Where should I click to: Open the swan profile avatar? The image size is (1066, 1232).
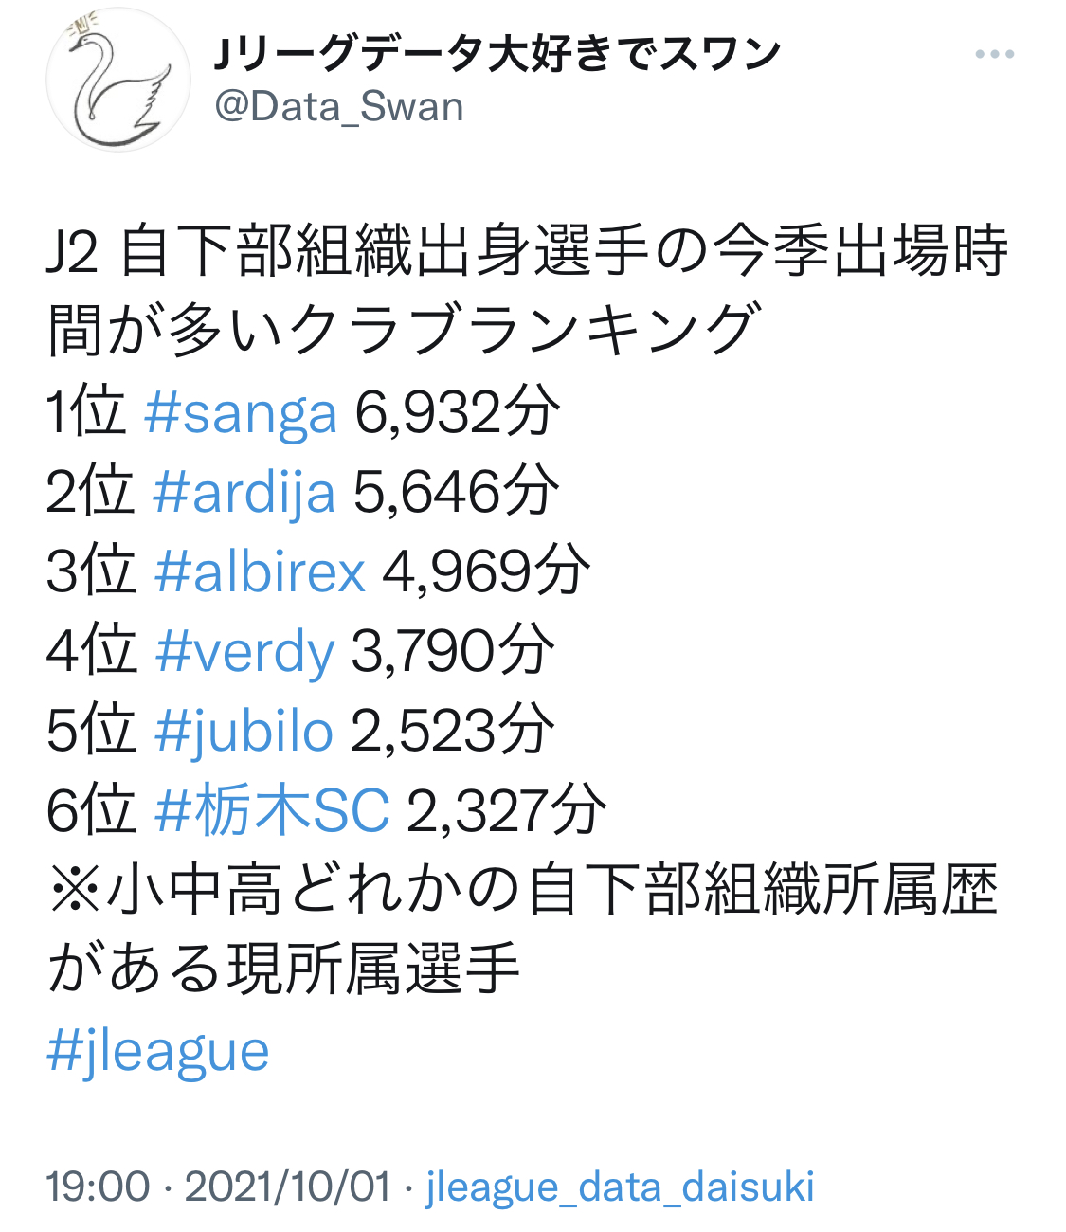tap(117, 80)
